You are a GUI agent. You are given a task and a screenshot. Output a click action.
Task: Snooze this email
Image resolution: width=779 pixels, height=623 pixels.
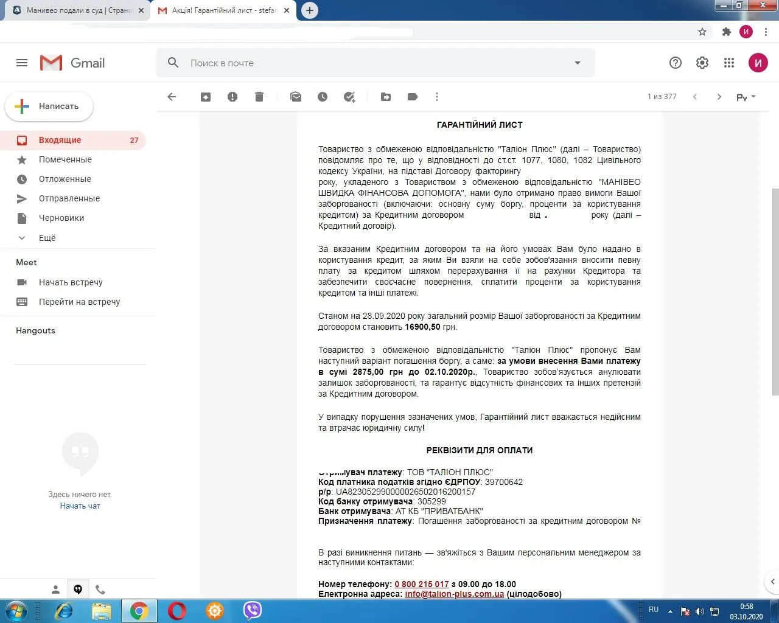(x=323, y=96)
